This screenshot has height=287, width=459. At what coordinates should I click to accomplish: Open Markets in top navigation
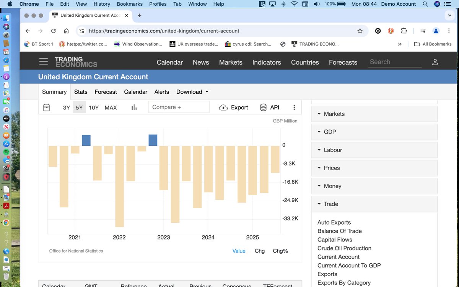tap(231, 62)
